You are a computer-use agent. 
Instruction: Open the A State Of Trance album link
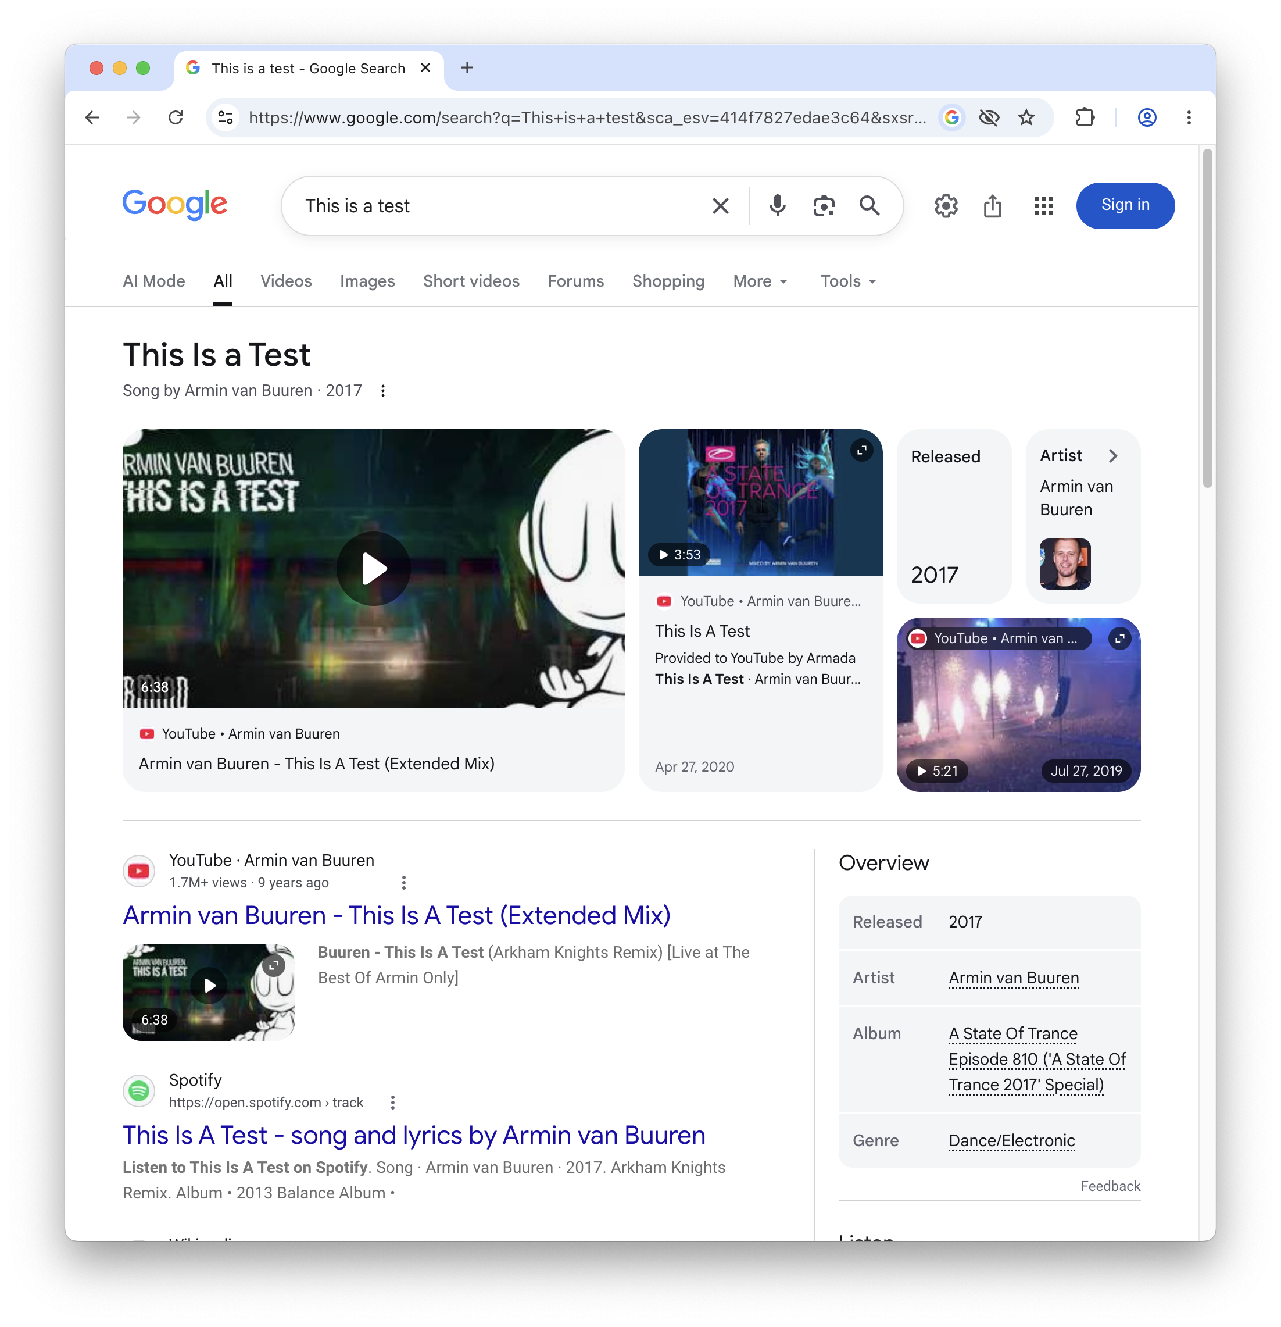click(x=1037, y=1059)
